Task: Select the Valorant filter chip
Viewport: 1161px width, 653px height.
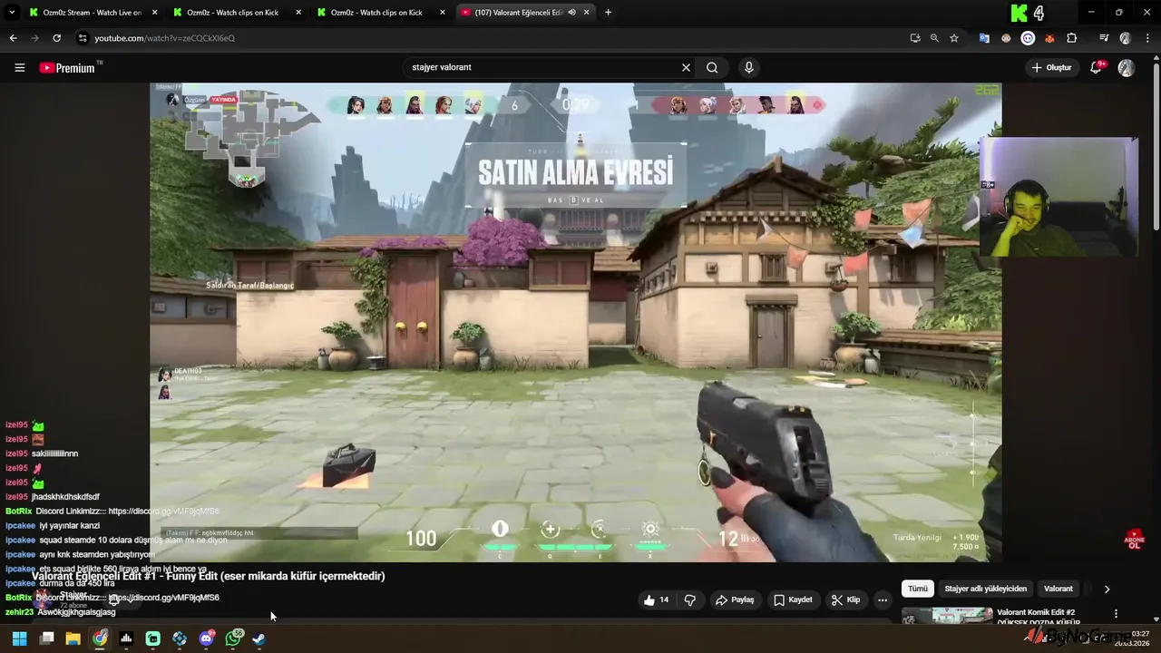Action: tap(1059, 589)
